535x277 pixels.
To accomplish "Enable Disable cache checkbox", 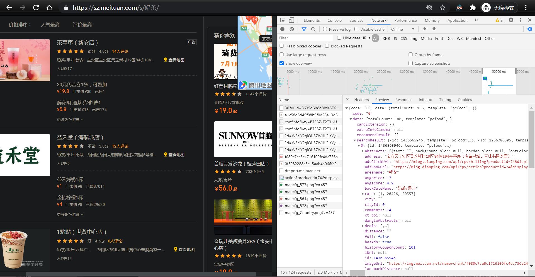I will click(x=356, y=29).
